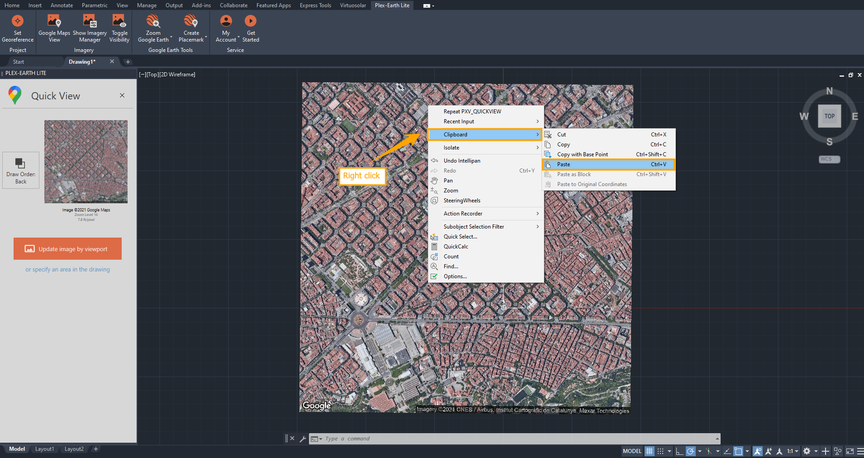The width and height of the screenshot is (864, 458).
Task: Open object snap settings dropdown arrow
Action: pos(747,451)
